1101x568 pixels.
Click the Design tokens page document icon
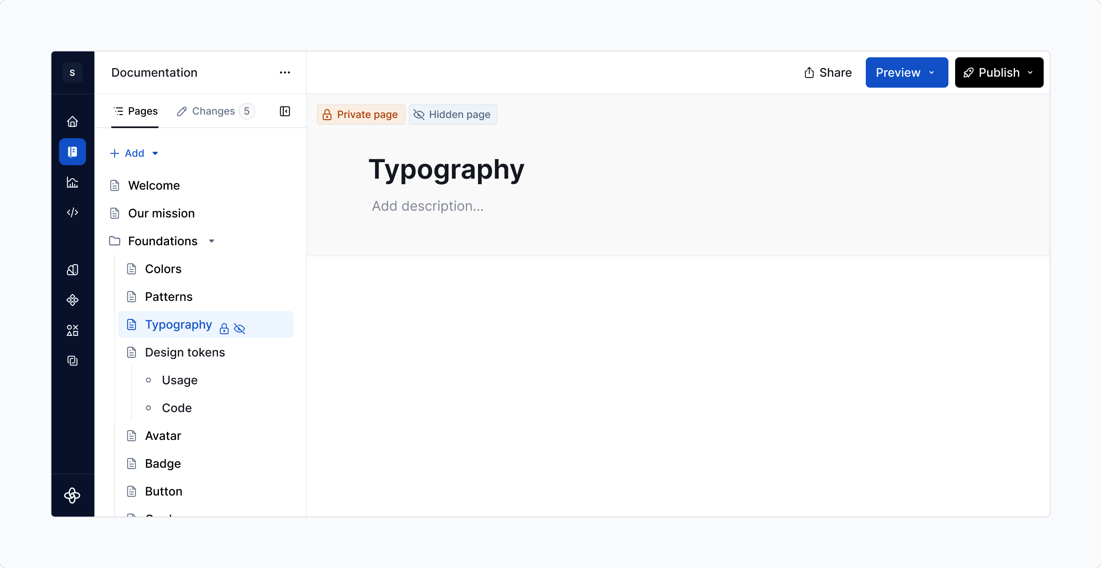(132, 352)
